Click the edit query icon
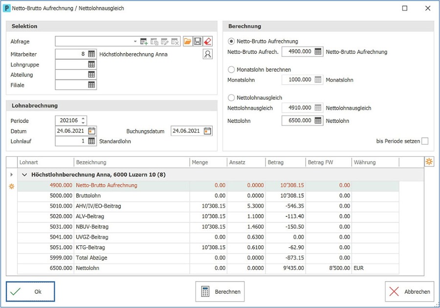 tap(165, 42)
